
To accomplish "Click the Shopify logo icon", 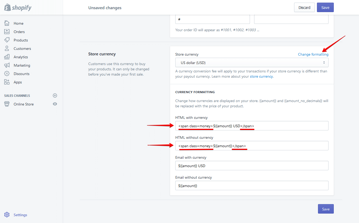I will pos(7,7).
